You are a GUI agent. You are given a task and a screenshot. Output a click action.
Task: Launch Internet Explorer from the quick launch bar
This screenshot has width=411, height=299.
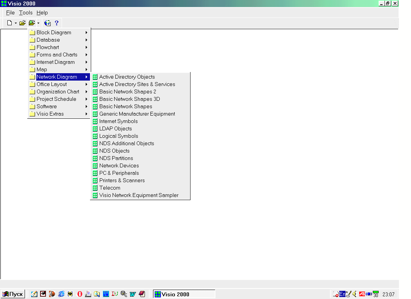click(61, 294)
